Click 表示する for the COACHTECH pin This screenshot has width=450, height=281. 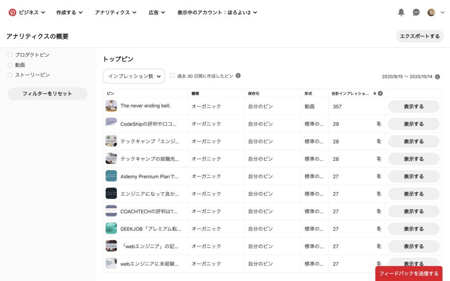point(414,211)
